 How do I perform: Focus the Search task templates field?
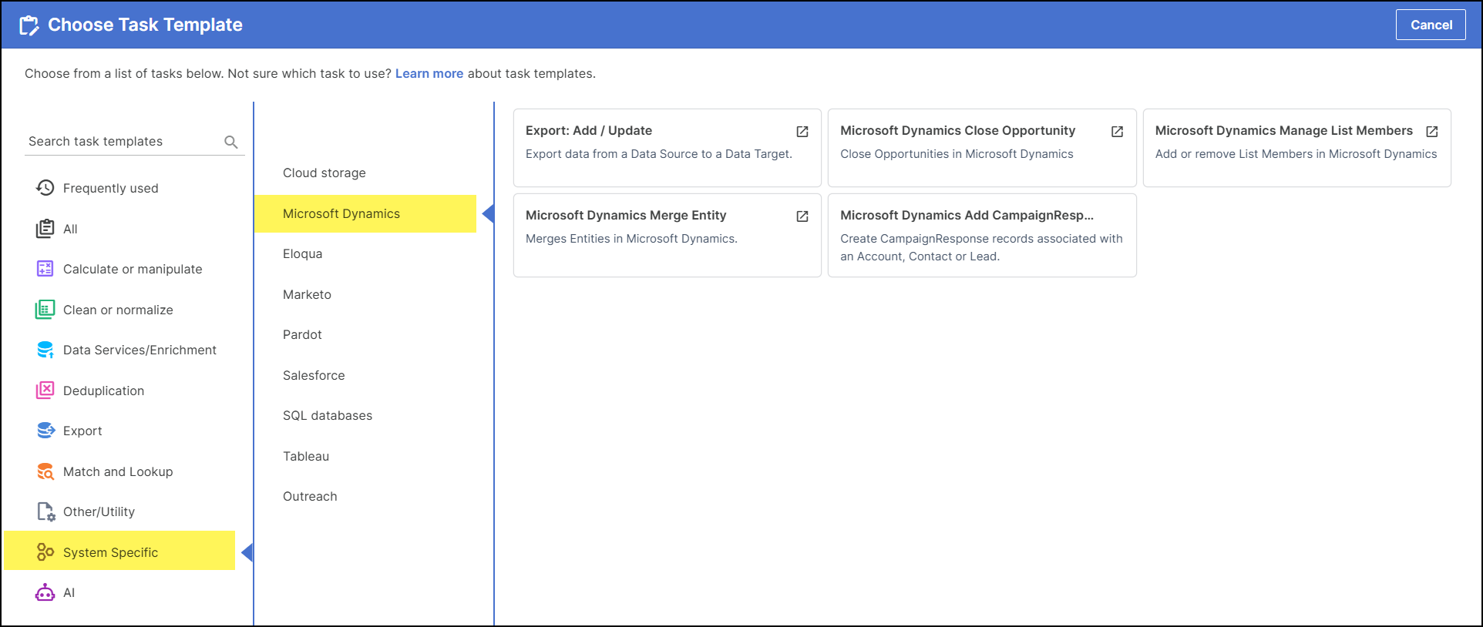134,142
